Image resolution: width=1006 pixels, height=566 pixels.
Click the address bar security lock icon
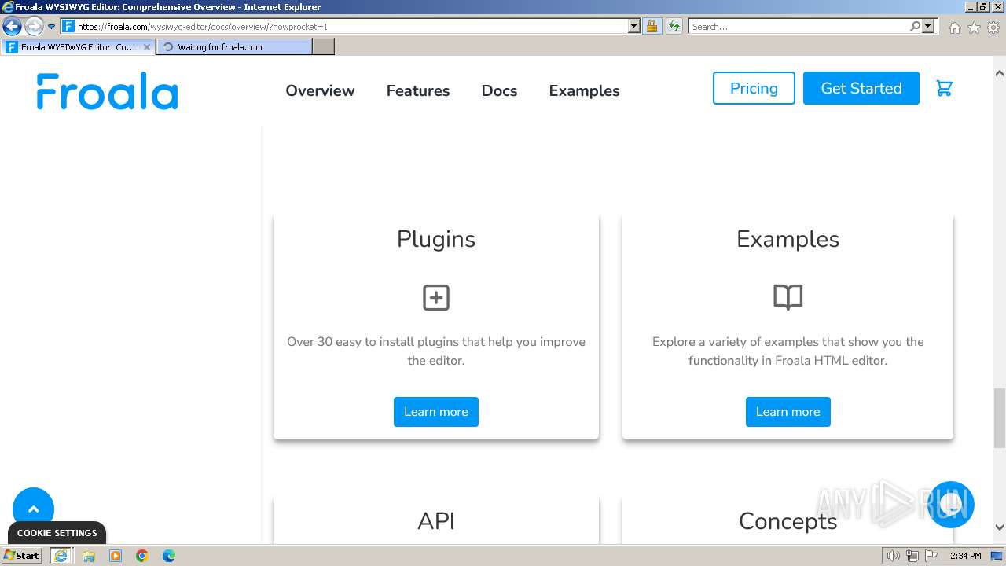[x=652, y=26]
